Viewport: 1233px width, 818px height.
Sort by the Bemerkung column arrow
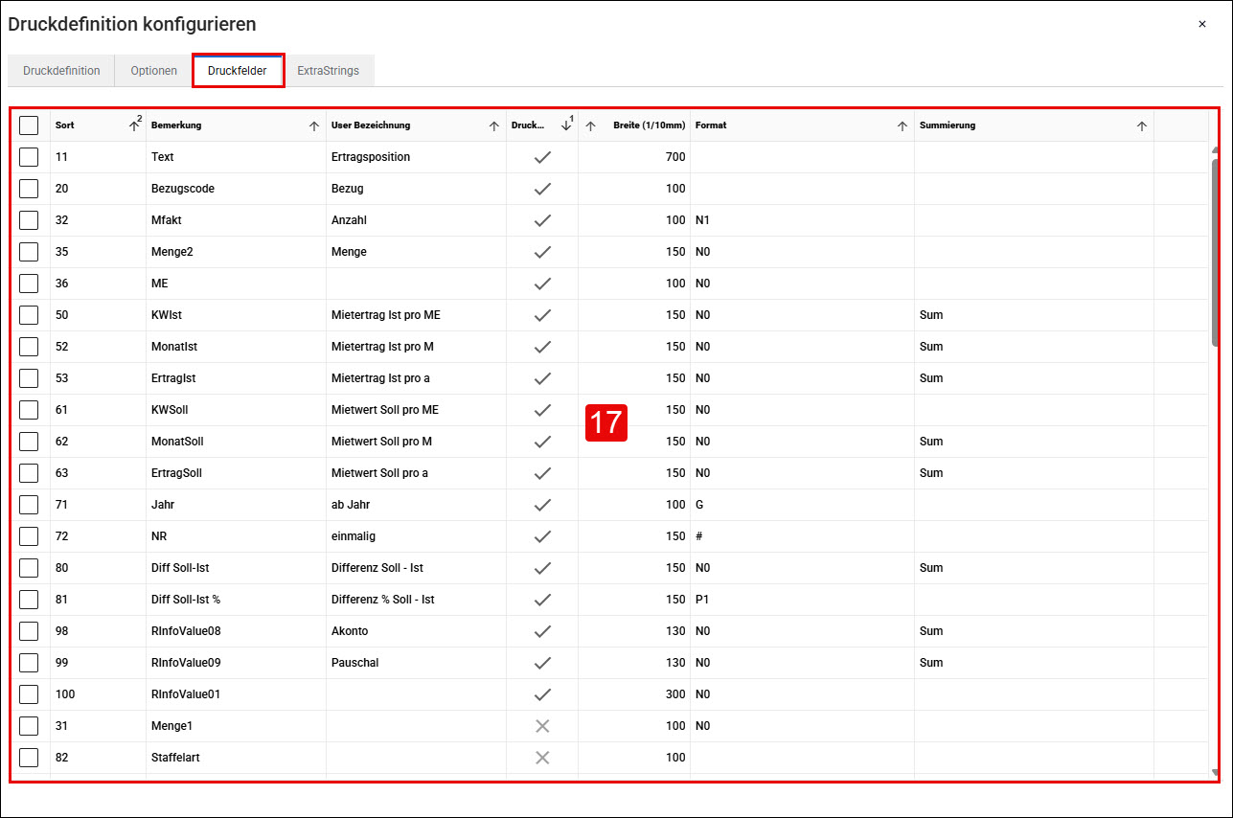314,125
